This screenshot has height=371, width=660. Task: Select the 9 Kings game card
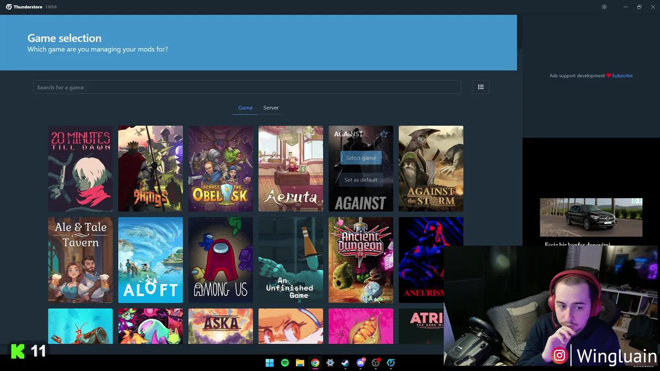coord(151,168)
